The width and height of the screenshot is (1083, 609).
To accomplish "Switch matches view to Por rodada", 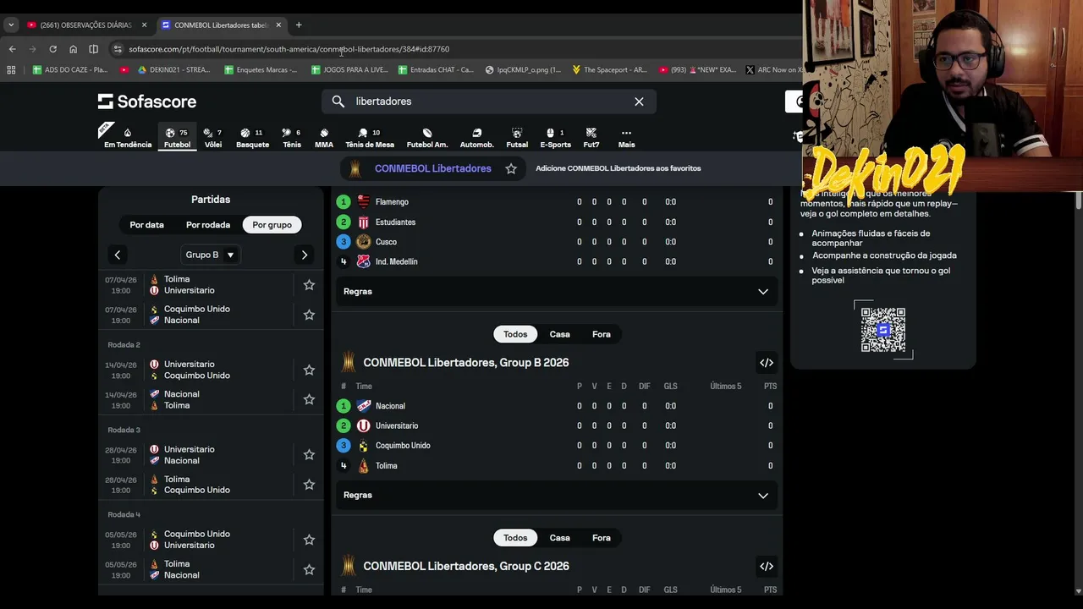I will tap(208, 225).
